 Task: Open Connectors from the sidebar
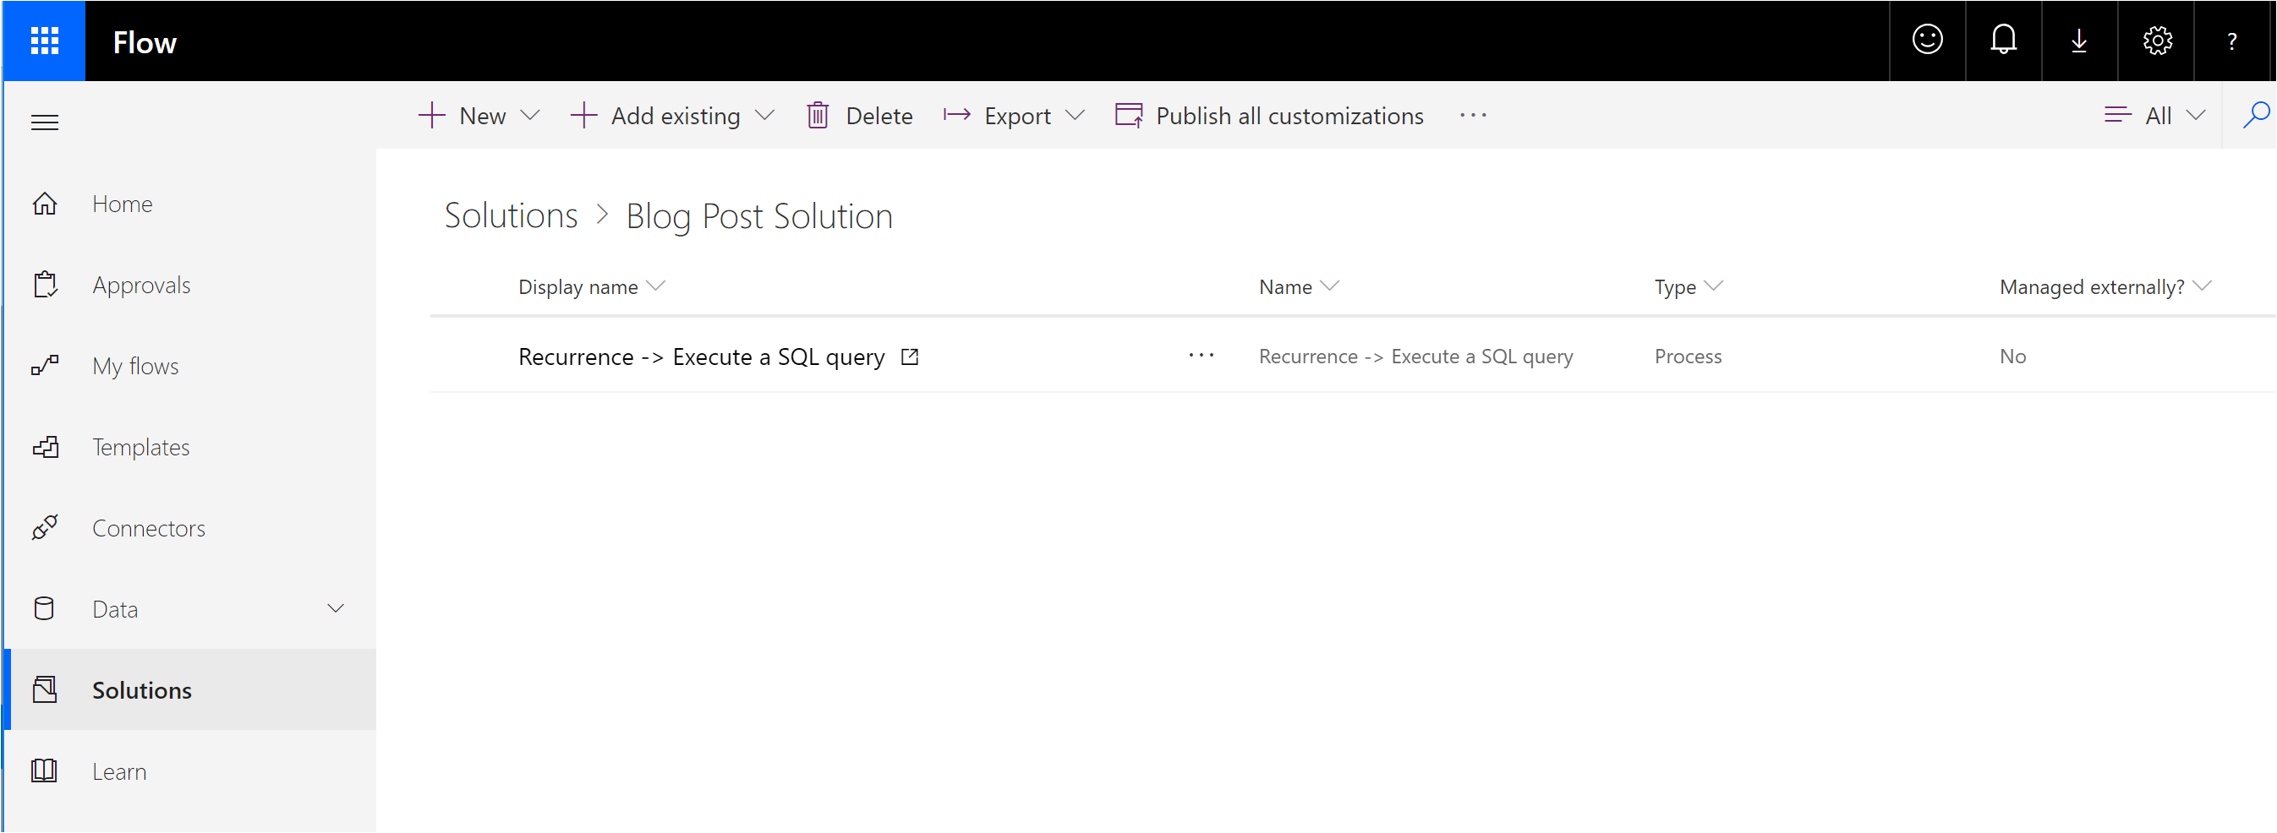tap(149, 528)
